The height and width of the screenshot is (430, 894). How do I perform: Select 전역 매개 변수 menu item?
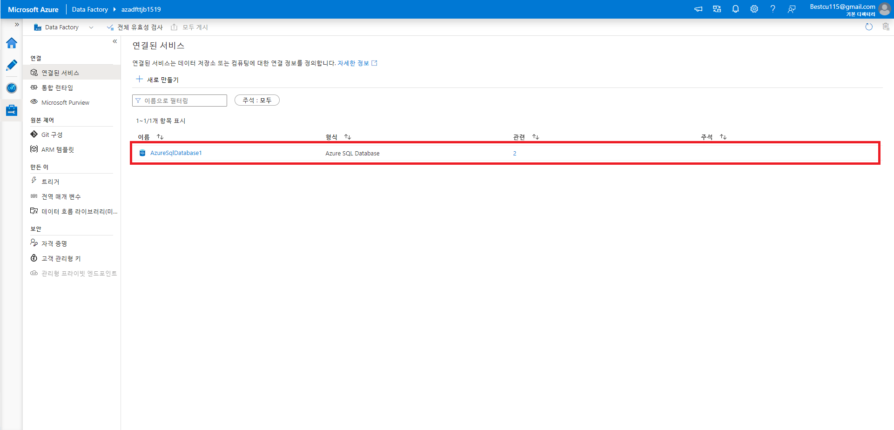point(72,196)
